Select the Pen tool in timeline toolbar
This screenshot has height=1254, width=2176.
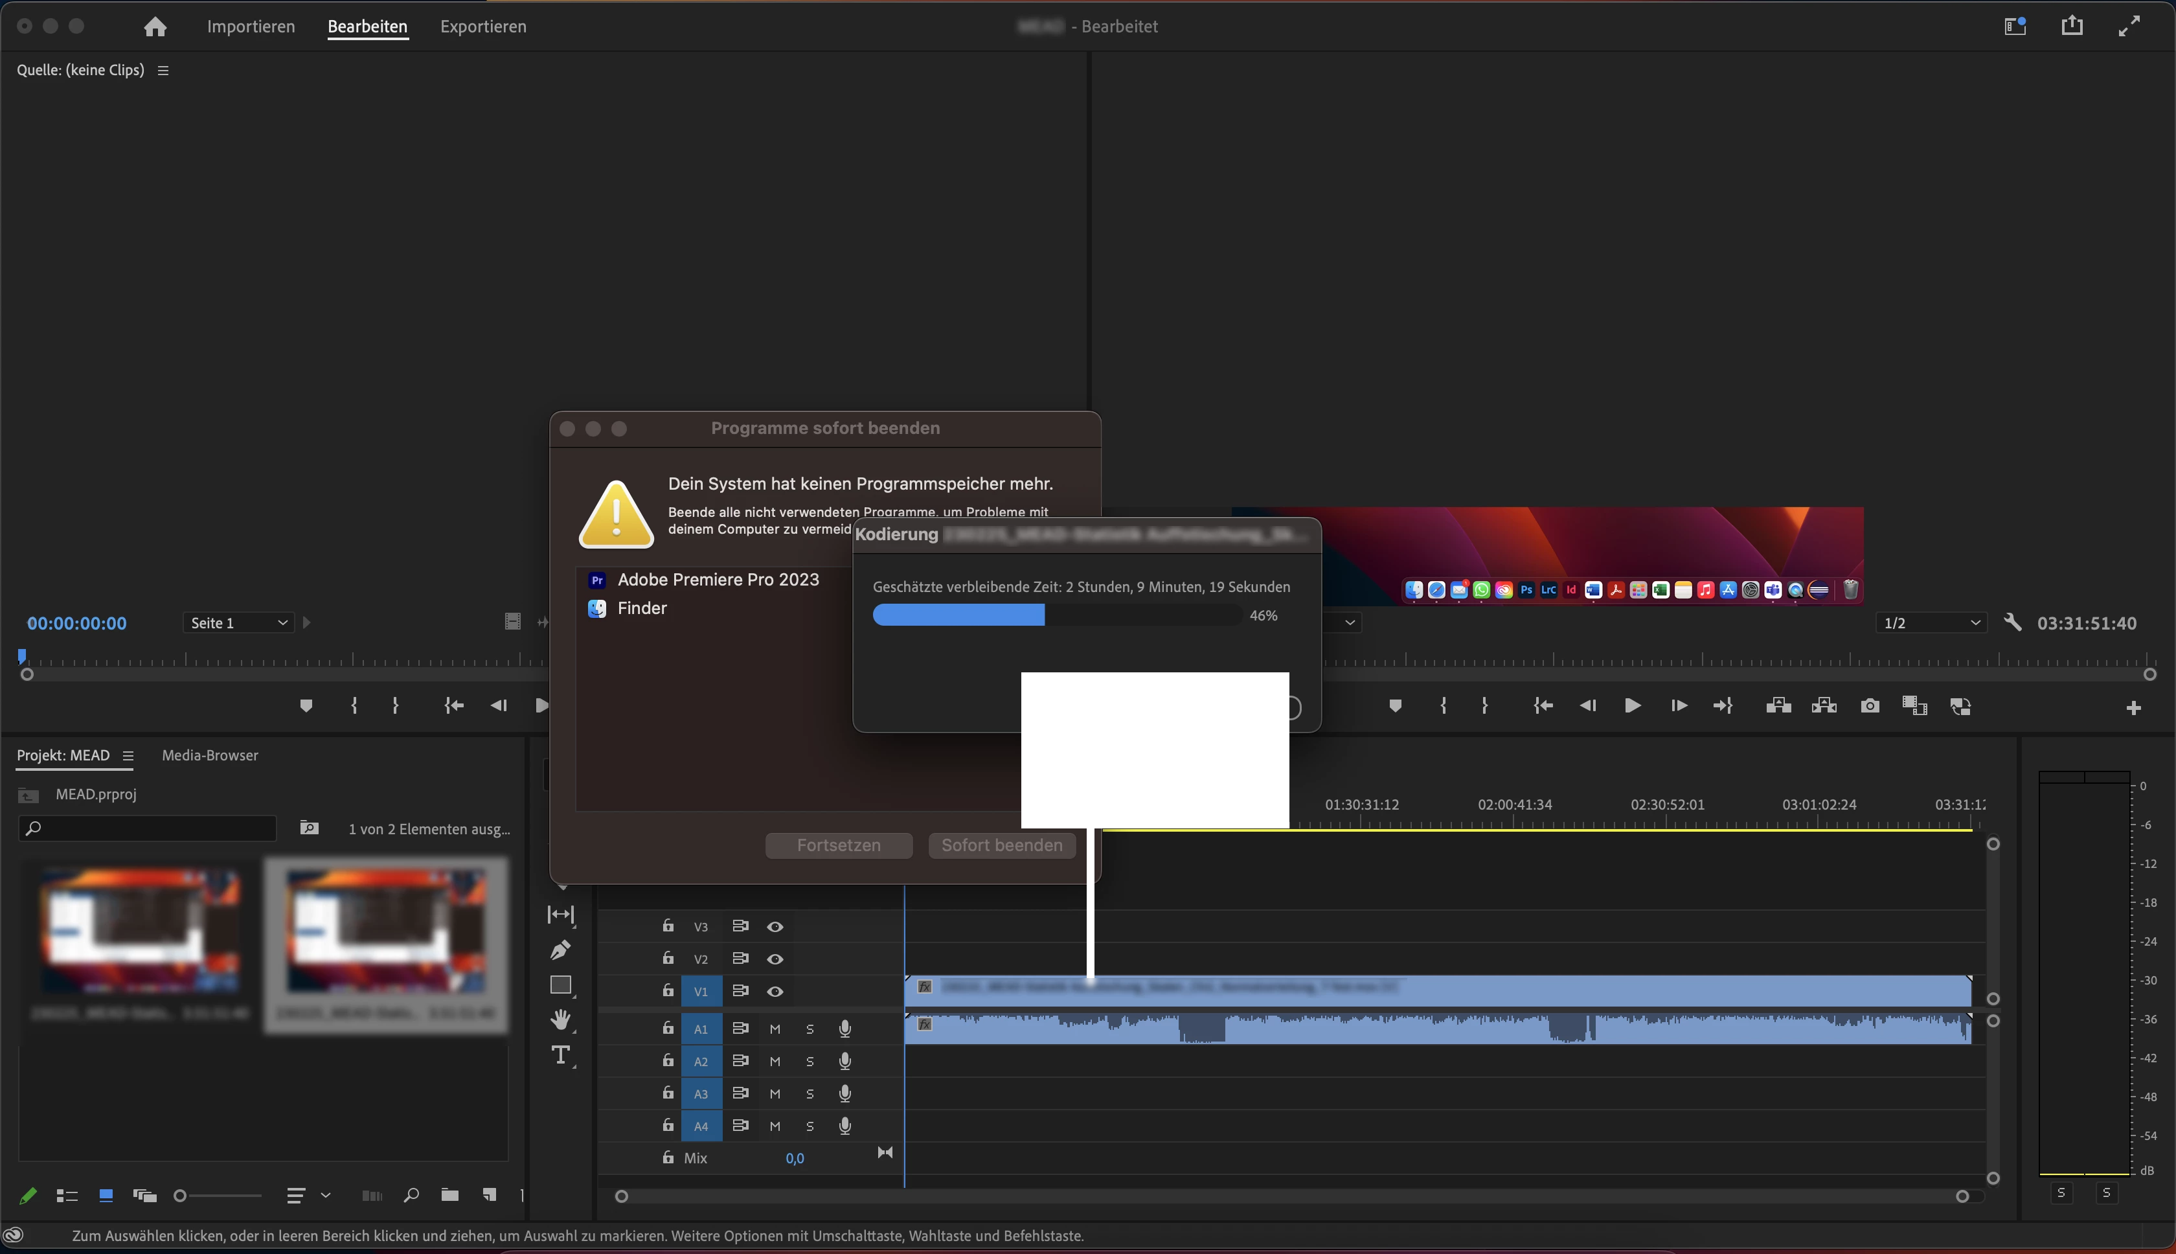point(561,949)
